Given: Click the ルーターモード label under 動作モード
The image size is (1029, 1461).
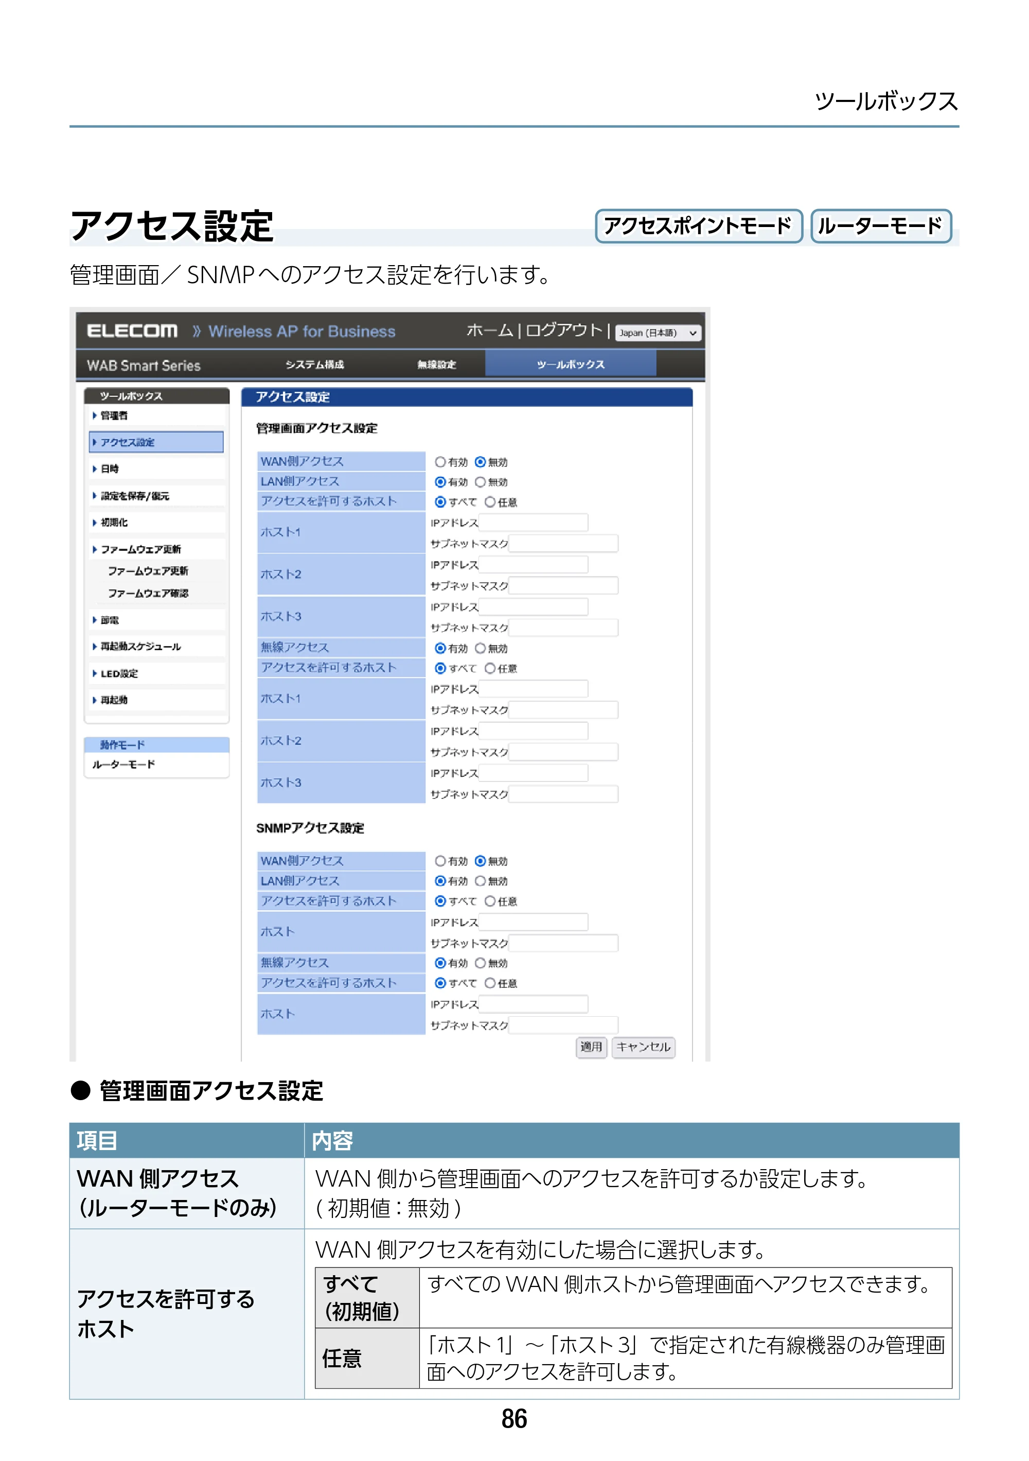Looking at the screenshot, I should (123, 764).
